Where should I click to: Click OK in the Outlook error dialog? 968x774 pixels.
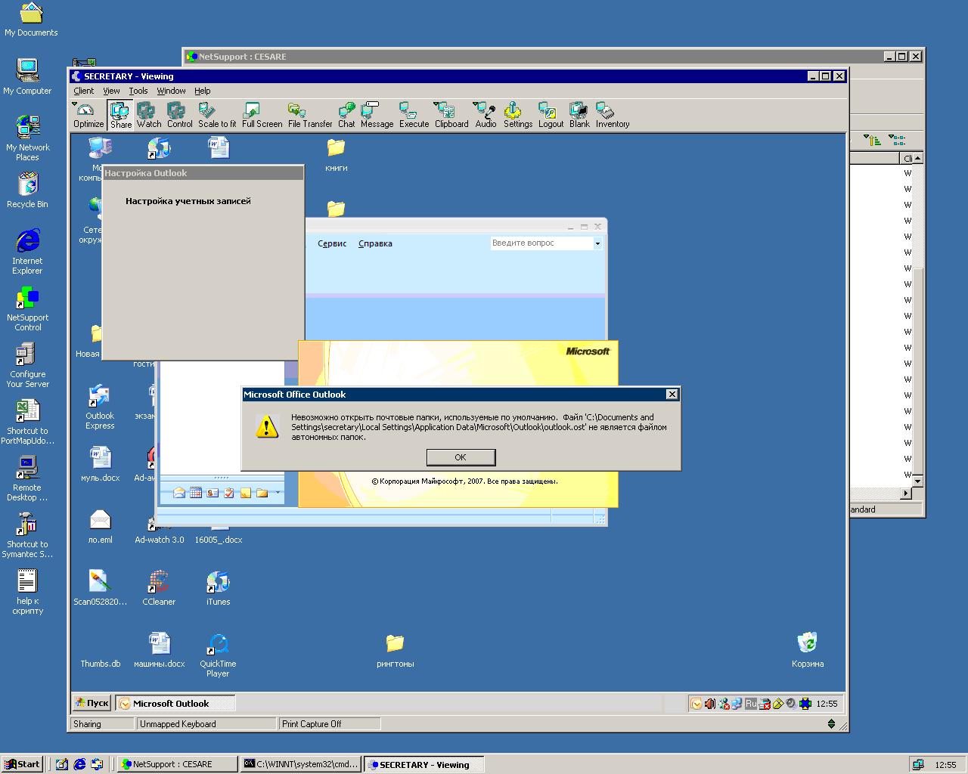(x=461, y=457)
